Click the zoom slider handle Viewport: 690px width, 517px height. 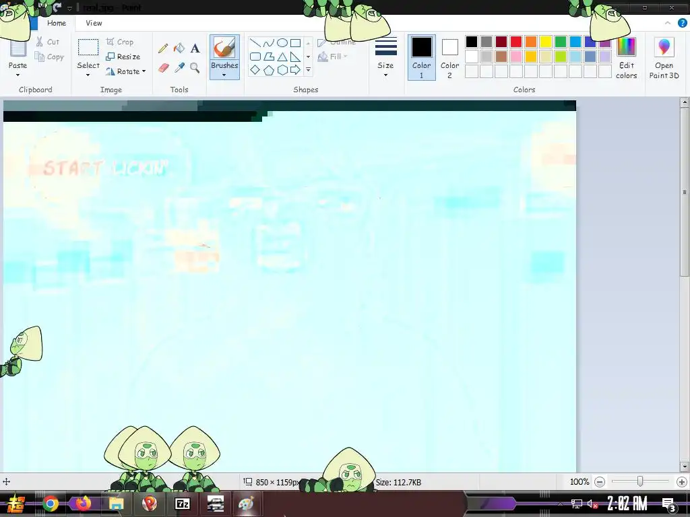coord(640,482)
